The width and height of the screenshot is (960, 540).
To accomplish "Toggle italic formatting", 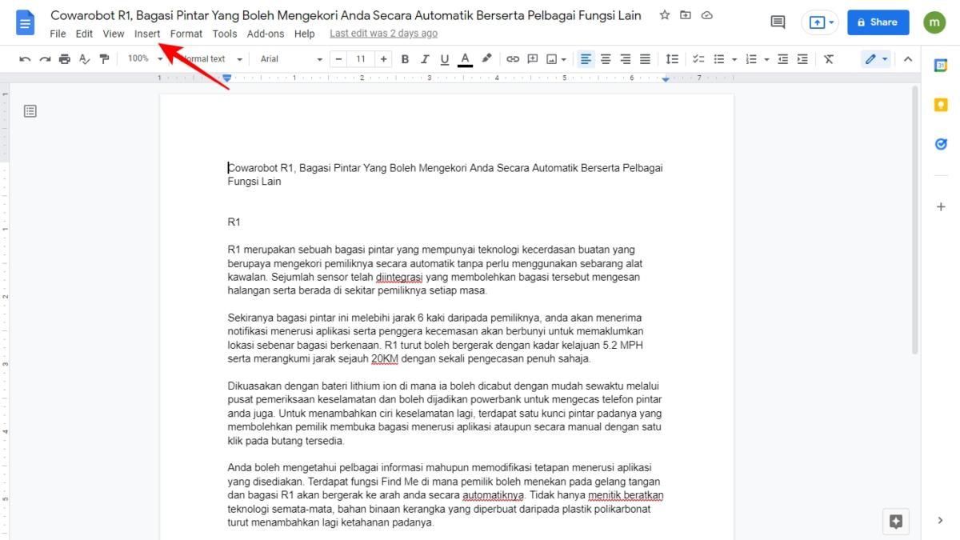I will point(425,59).
